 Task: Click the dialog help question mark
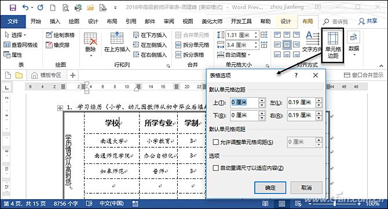coord(296,75)
